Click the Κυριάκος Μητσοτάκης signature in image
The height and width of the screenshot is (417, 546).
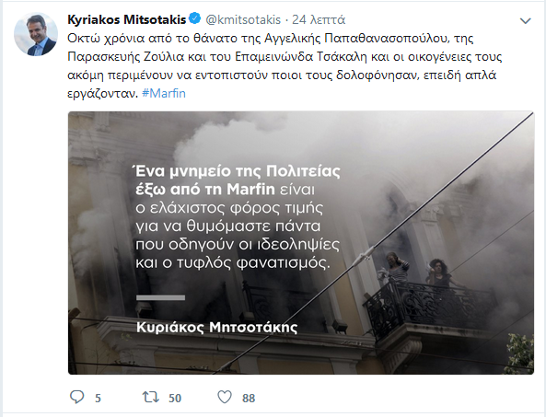coord(217,327)
